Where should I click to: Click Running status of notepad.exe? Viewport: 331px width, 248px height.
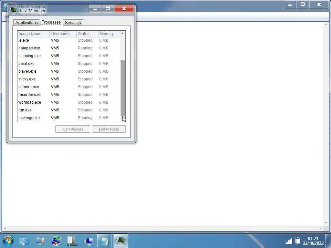tap(85, 48)
